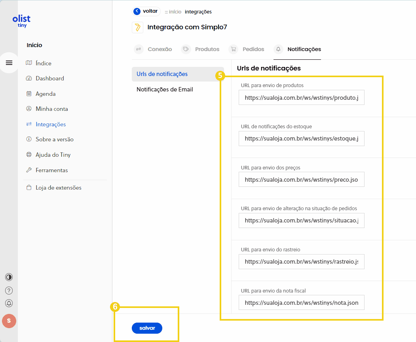Click the label URL para envio da nota fiscal

(x=273, y=291)
